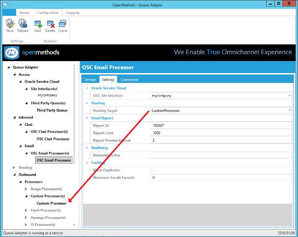Expand the Avaya Processor(s) node

(26, 189)
